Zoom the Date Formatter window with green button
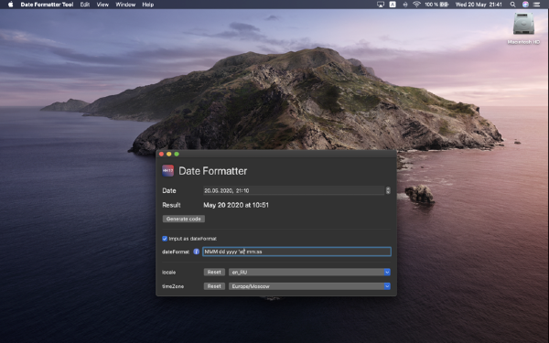The height and width of the screenshot is (343, 549). tap(177, 154)
